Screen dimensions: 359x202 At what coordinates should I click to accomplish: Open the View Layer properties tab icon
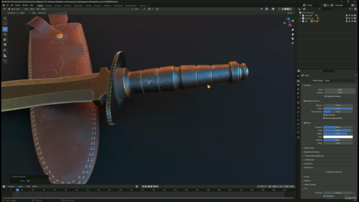pos(298,89)
